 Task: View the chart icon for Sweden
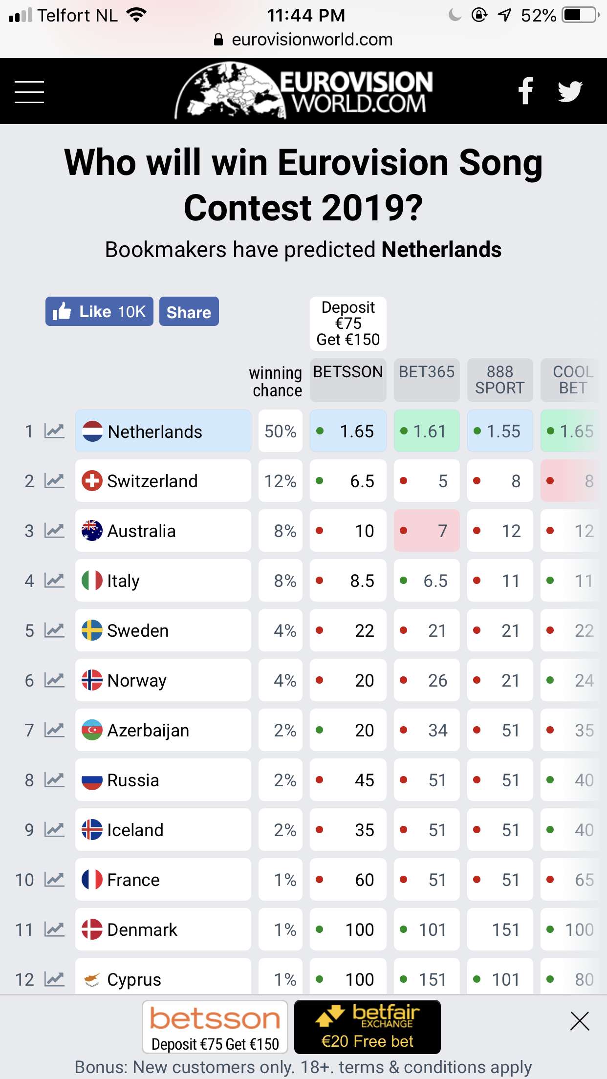pyautogui.click(x=54, y=630)
